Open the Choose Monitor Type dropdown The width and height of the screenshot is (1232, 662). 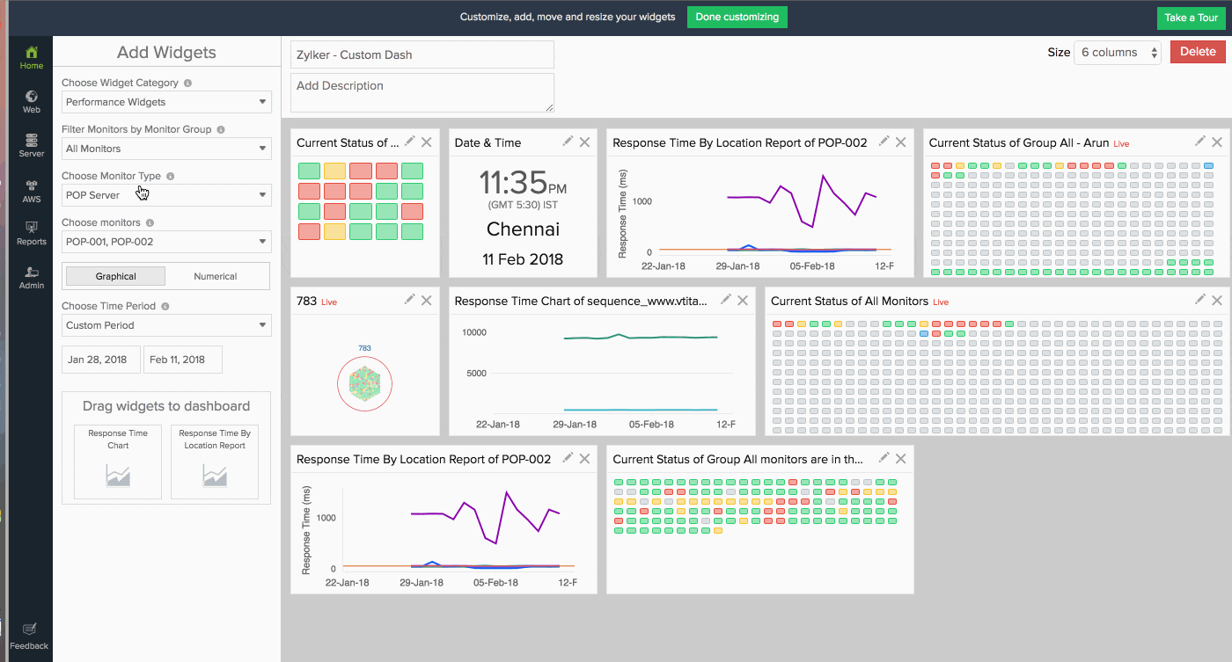click(x=166, y=195)
